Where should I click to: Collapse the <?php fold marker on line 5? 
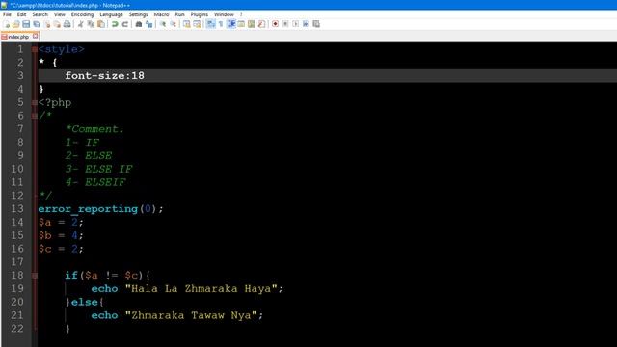click(35, 103)
